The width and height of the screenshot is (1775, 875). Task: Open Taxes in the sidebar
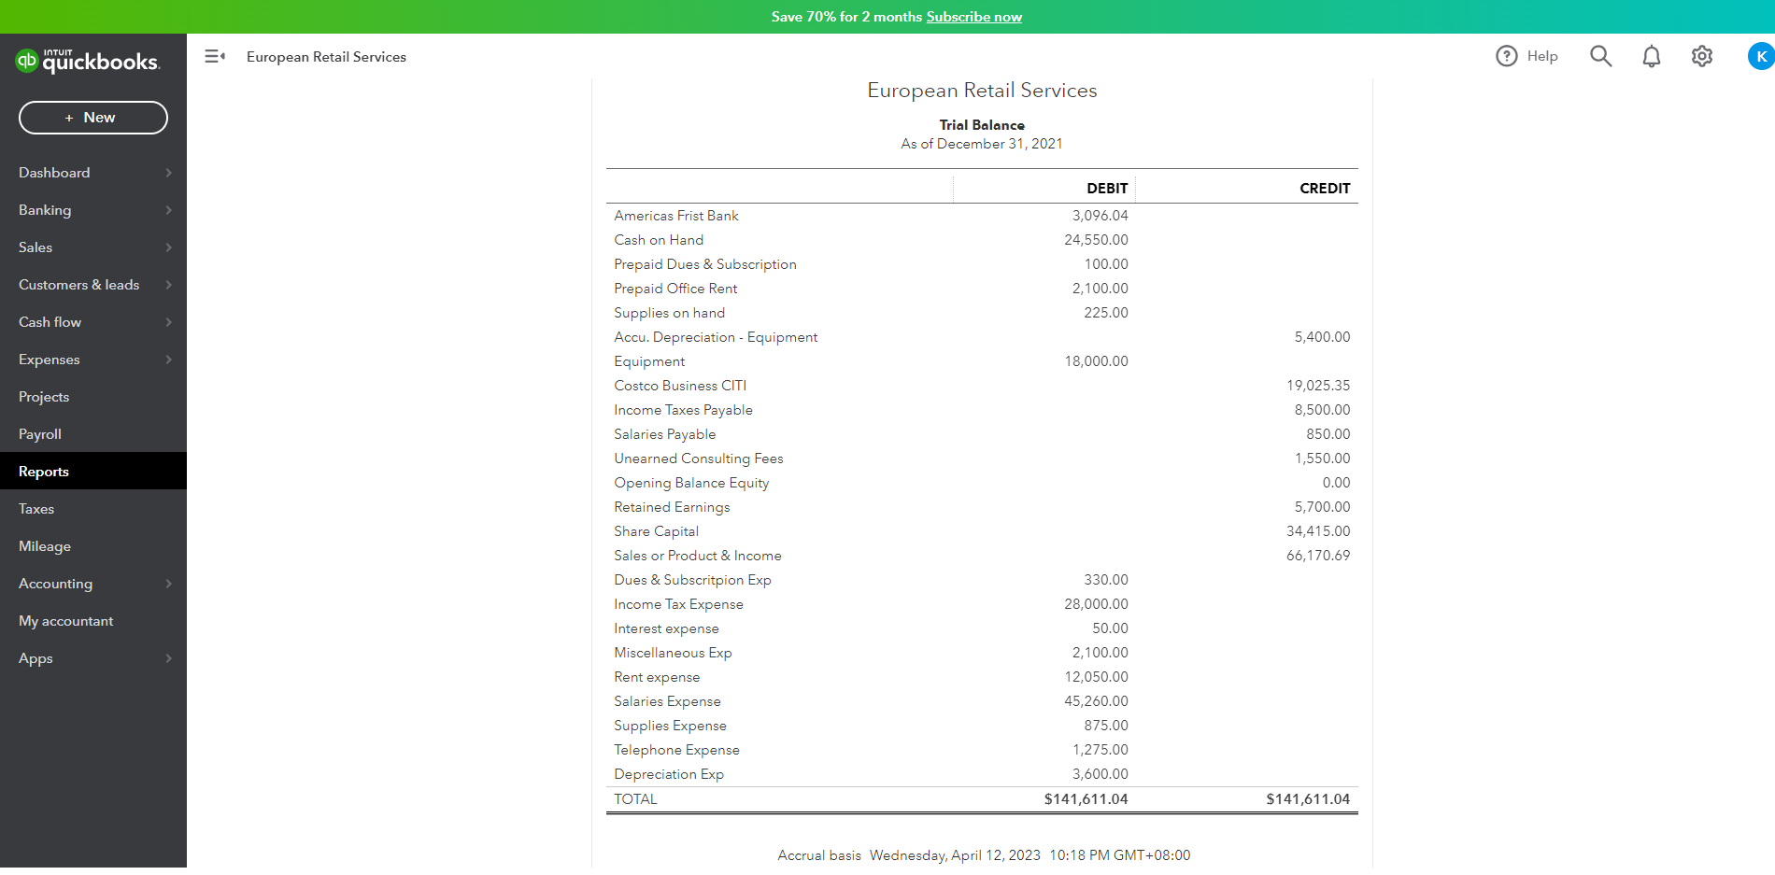(36, 509)
